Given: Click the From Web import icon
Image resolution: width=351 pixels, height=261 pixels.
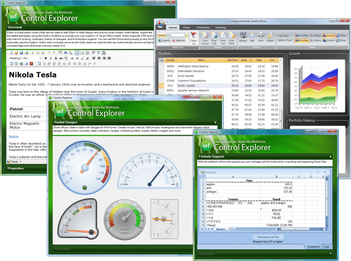Looking at the screenshot, I should 214,36.
